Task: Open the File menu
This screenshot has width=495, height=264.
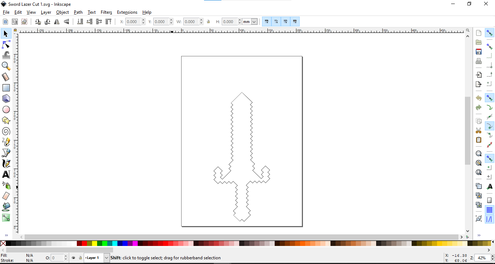Action: [x=6, y=12]
